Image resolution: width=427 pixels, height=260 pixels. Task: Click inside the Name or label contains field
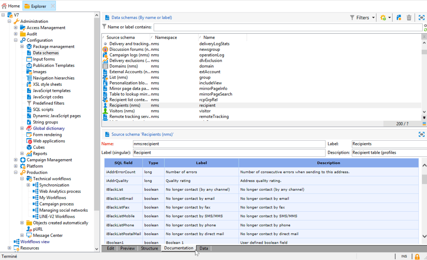pyautogui.click(x=249, y=27)
